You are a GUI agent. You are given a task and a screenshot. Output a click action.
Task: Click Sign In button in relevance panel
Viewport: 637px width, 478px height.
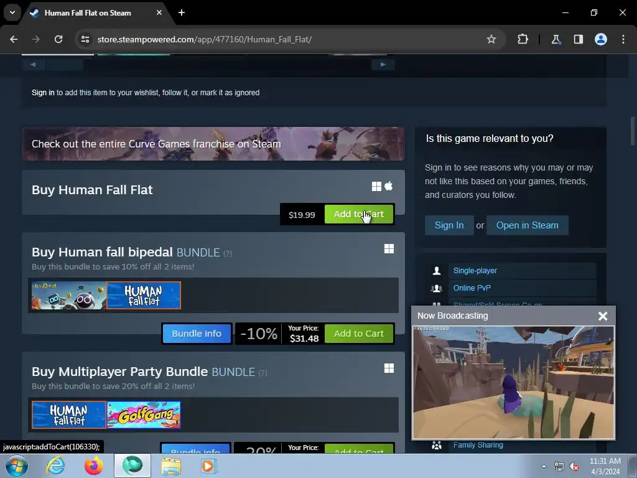449,225
